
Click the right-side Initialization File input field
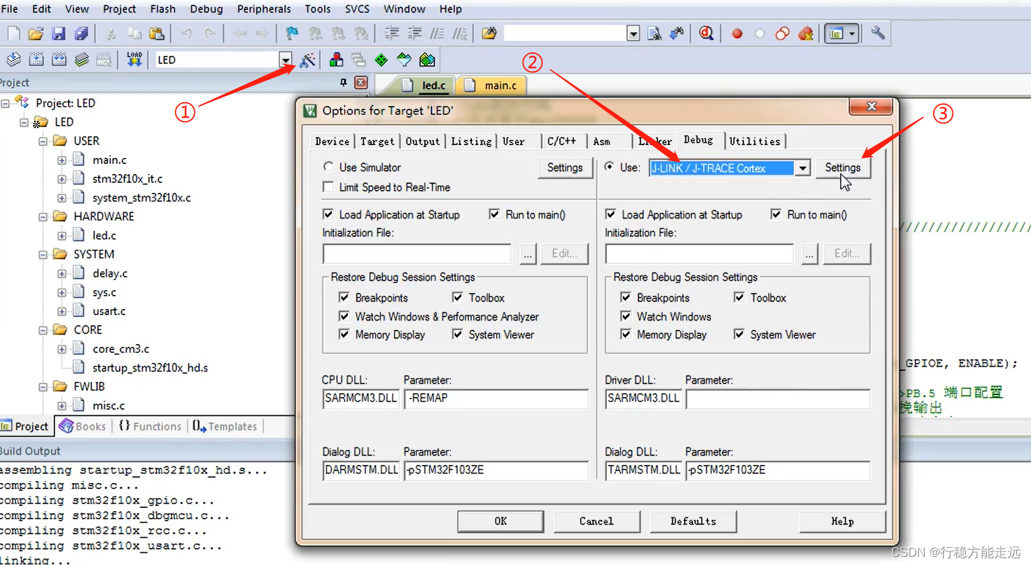click(x=700, y=254)
